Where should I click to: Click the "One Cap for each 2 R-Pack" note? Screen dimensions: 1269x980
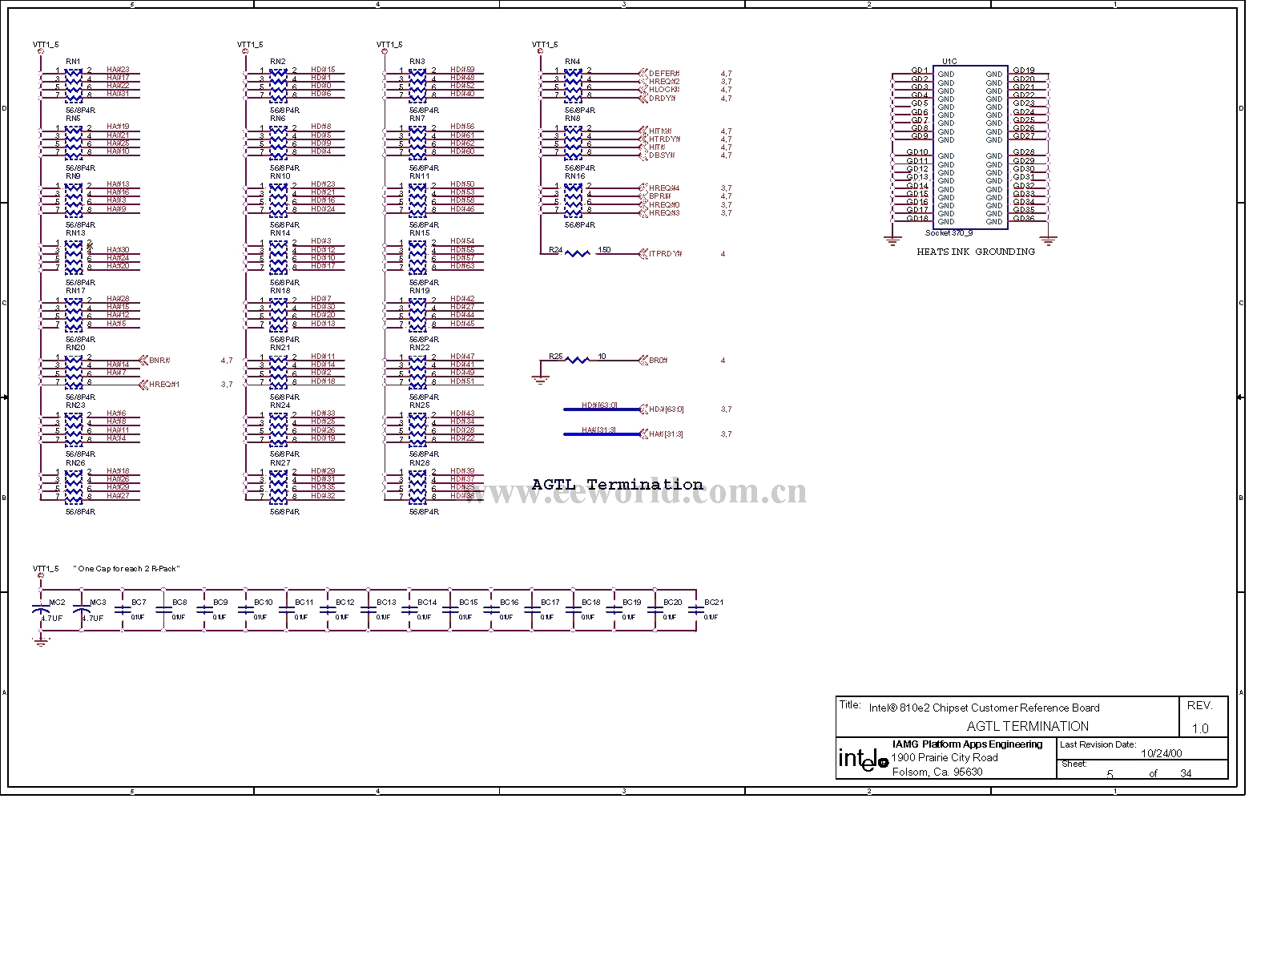tap(127, 569)
